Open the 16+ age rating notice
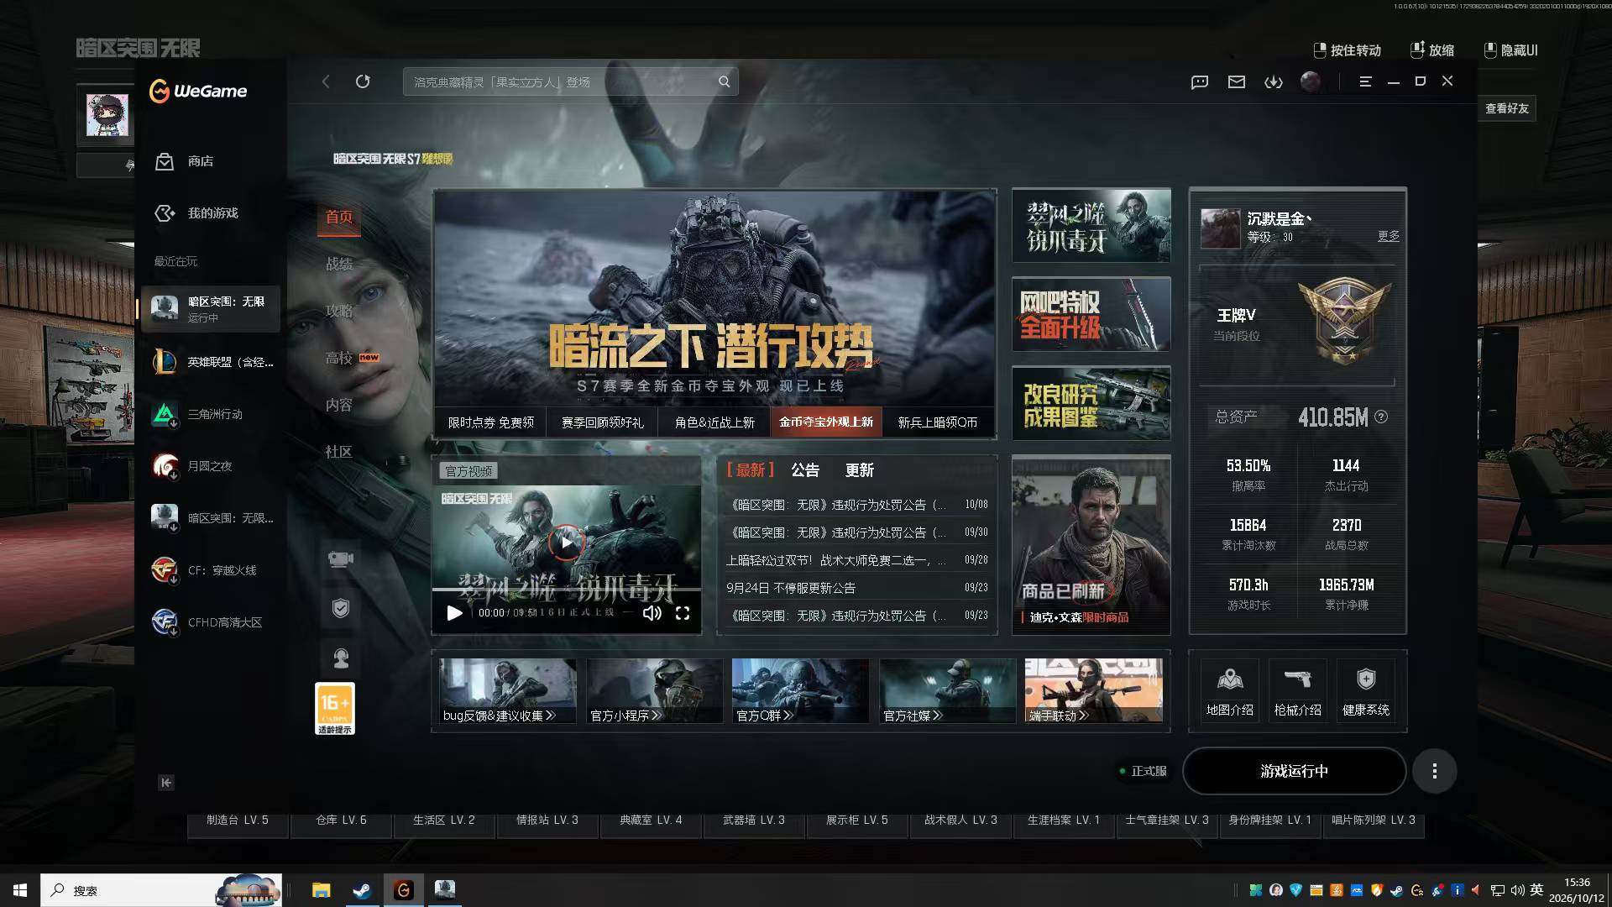The image size is (1612, 907). point(335,709)
